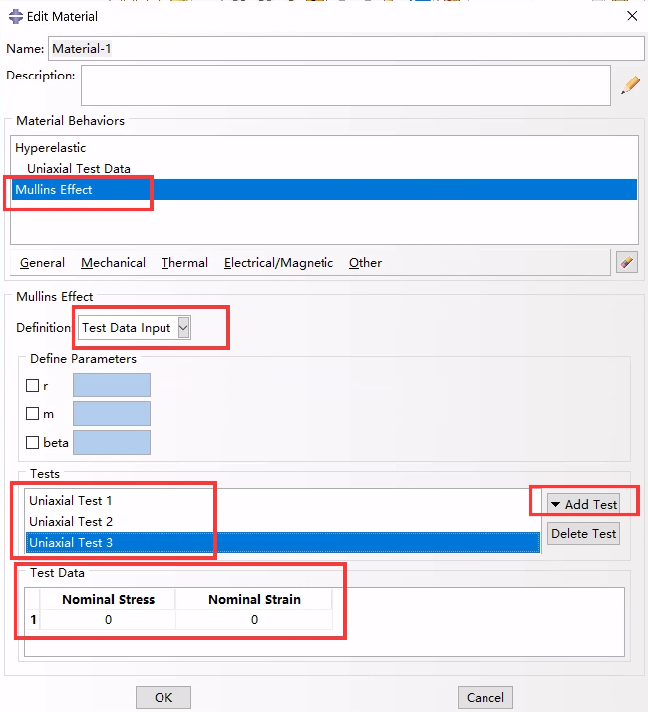
Task: Click the eraser icon to delete behavior
Action: (x=627, y=262)
